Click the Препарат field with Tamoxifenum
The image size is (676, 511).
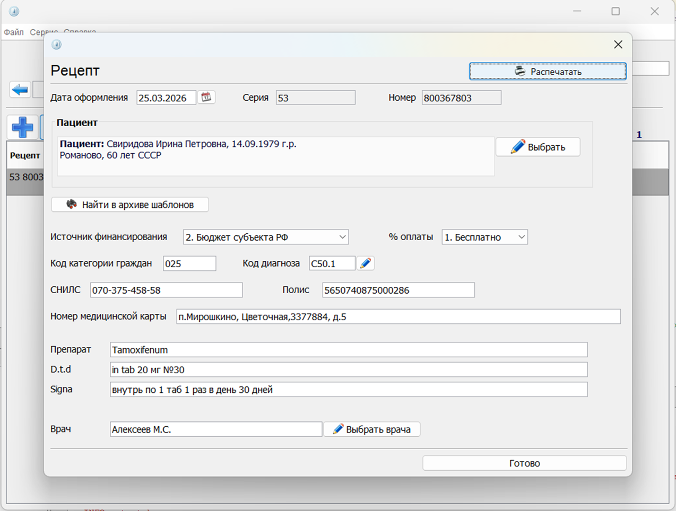348,350
